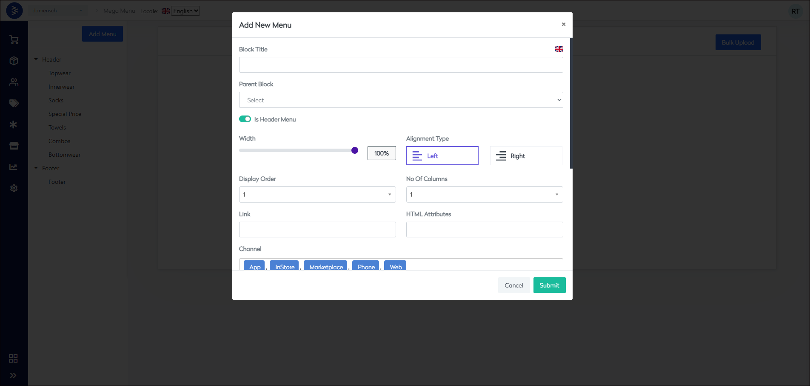The image size is (810, 386).
Task: Click the Cancel button
Action: tap(513, 285)
